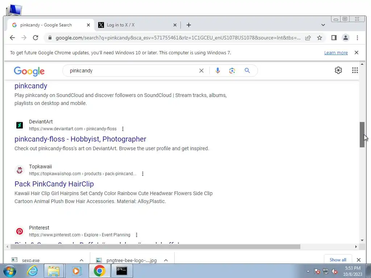Image resolution: width=371 pixels, height=278 pixels.
Task: Expand options for sexo.exe download
Action: [82, 260]
